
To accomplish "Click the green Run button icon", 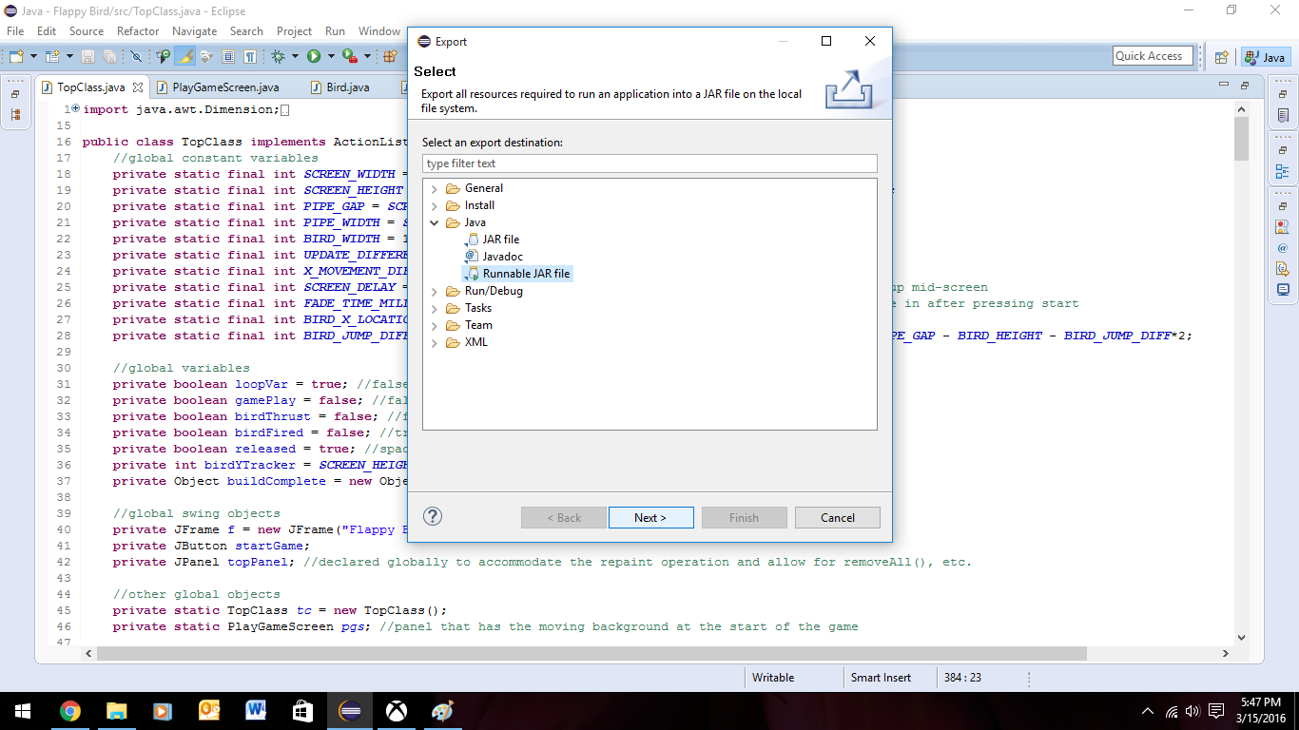I will (x=314, y=57).
